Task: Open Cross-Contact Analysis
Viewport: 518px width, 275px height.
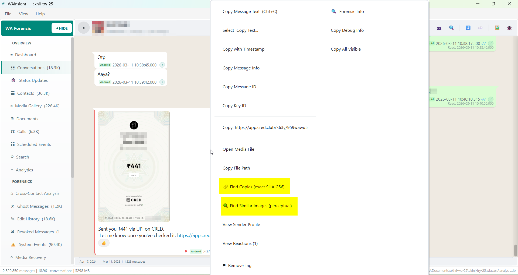Action: pos(36,193)
